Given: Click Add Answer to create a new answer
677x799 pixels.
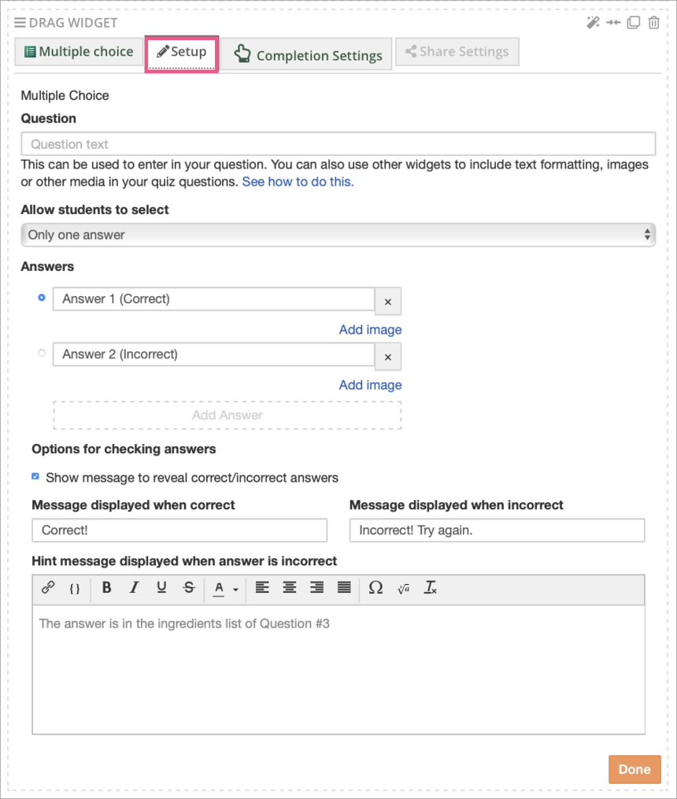Looking at the screenshot, I should click(x=227, y=415).
